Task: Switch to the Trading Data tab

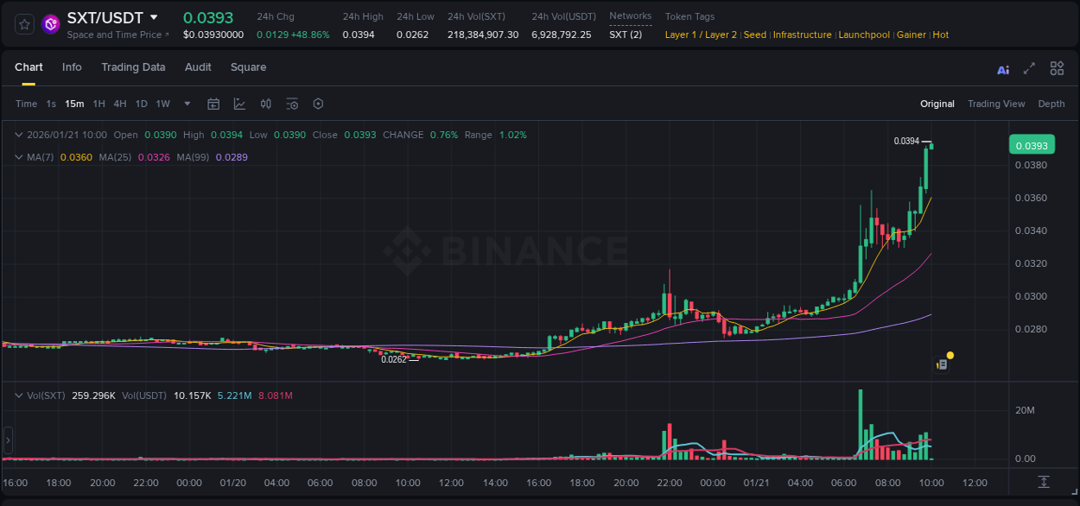Action: click(133, 67)
